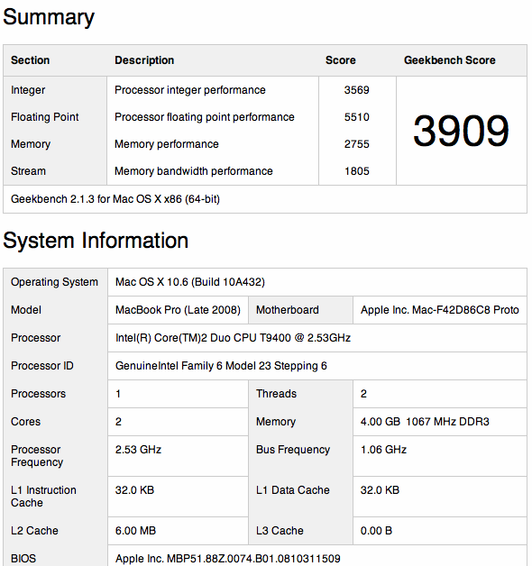Click the large Geekbench score 3909
532x566 pixels.
(461, 131)
